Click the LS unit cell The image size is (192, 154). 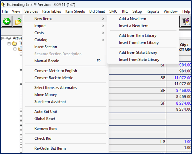137,142
